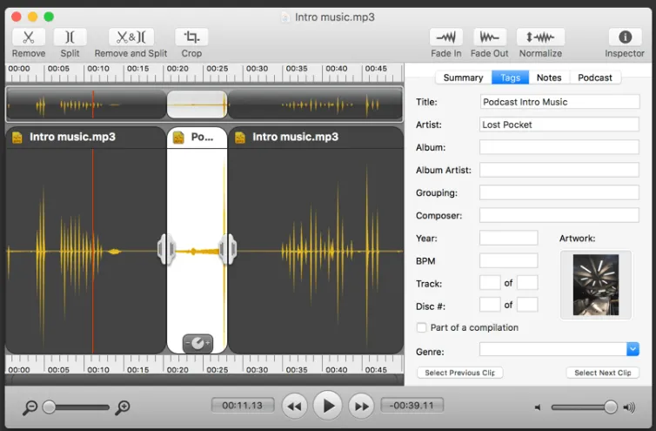Click the fast forward button
Image resolution: width=656 pixels, height=431 pixels.
click(x=361, y=406)
